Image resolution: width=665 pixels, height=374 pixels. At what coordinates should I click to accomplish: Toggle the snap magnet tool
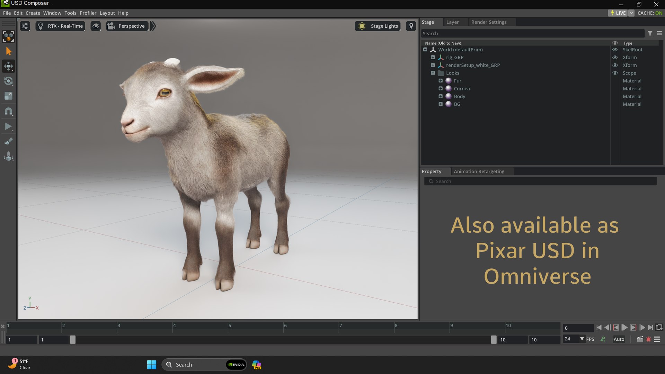(8, 111)
